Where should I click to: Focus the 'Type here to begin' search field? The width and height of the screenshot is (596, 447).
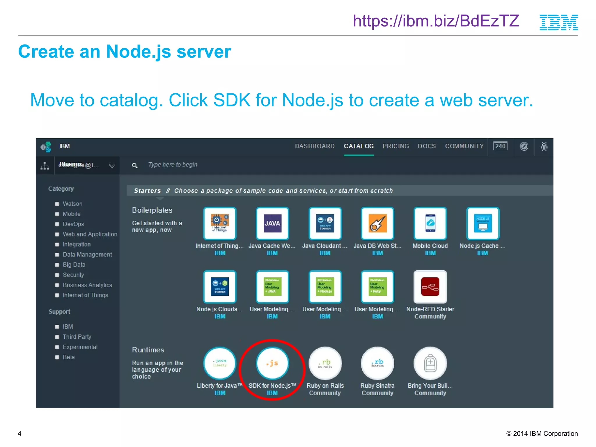[173, 165]
